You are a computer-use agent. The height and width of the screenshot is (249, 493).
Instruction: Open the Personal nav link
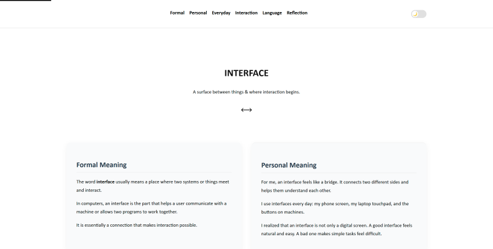198,13
